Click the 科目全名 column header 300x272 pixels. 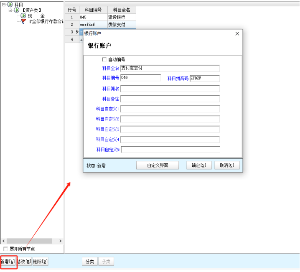122,10
